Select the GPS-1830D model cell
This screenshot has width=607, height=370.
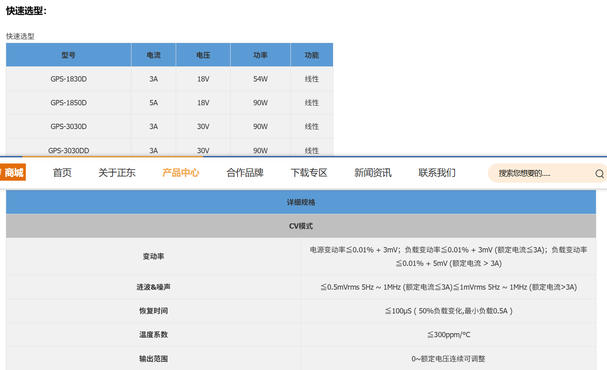[68, 79]
